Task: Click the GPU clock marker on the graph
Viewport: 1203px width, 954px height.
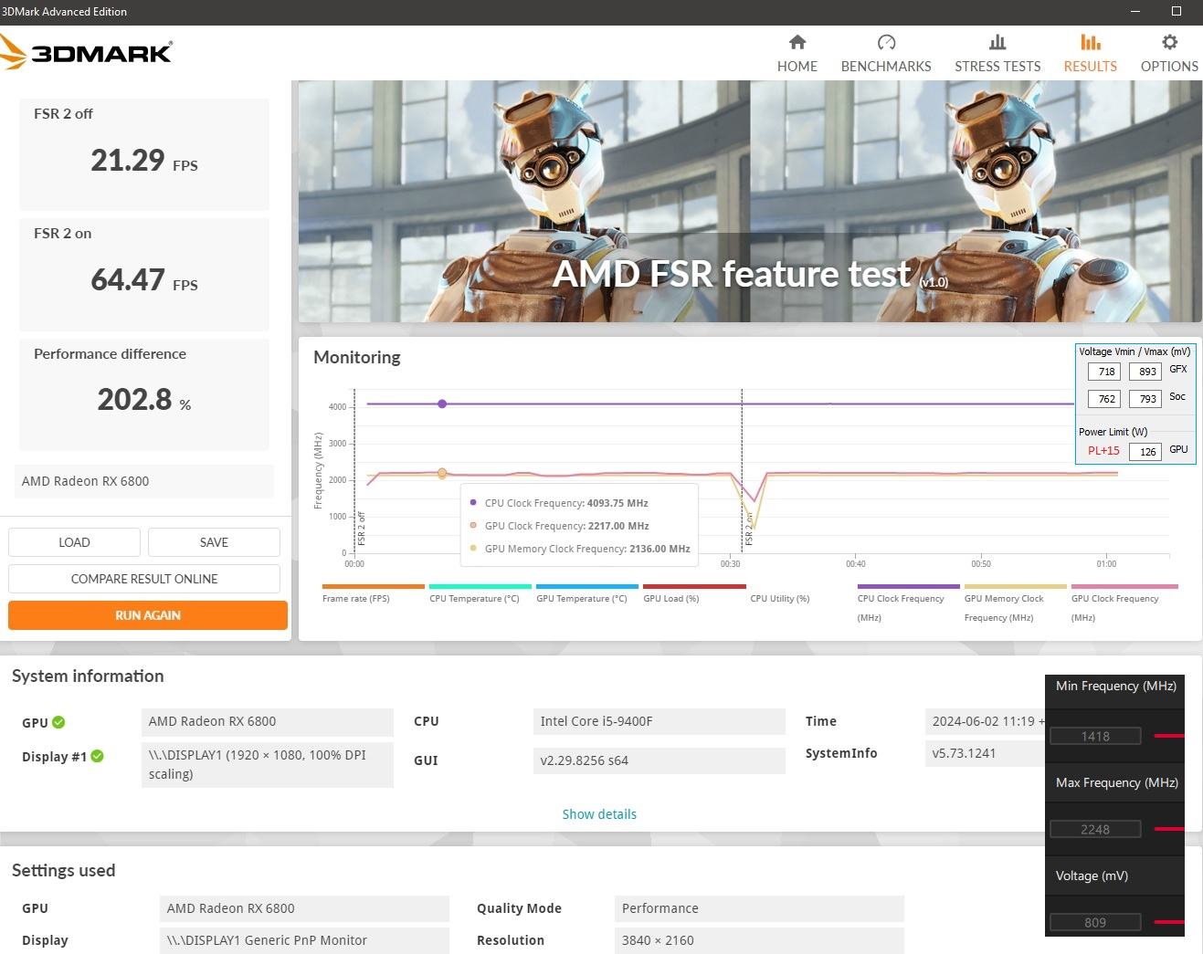Action: click(442, 473)
